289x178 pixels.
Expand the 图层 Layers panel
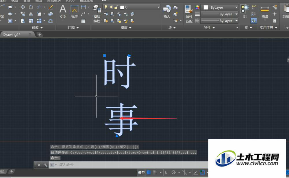[x=126, y=28]
